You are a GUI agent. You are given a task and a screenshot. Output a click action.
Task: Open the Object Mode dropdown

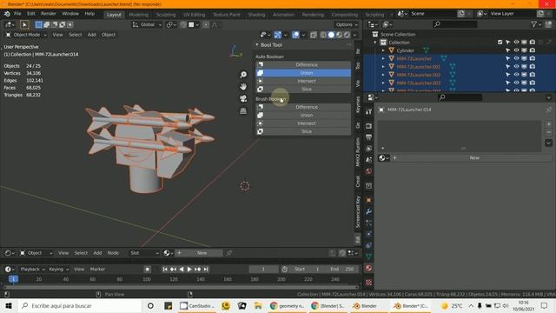click(x=26, y=35)
